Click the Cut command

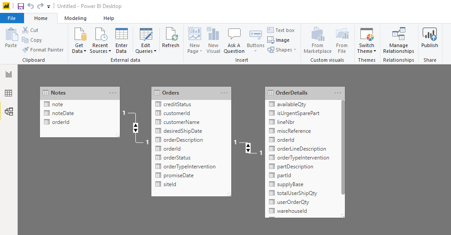pyautogui.click(x=30, y=30)
